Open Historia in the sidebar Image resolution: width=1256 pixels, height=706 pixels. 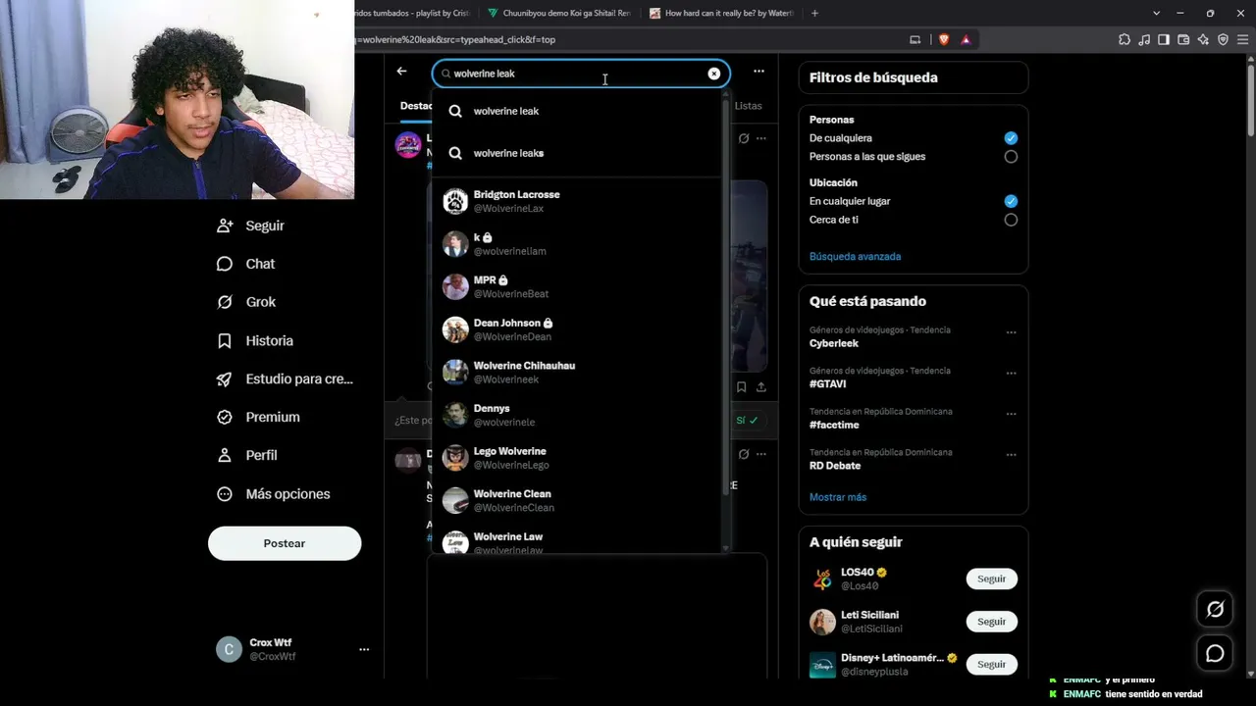pyautogui.click(x=256, y=340)
